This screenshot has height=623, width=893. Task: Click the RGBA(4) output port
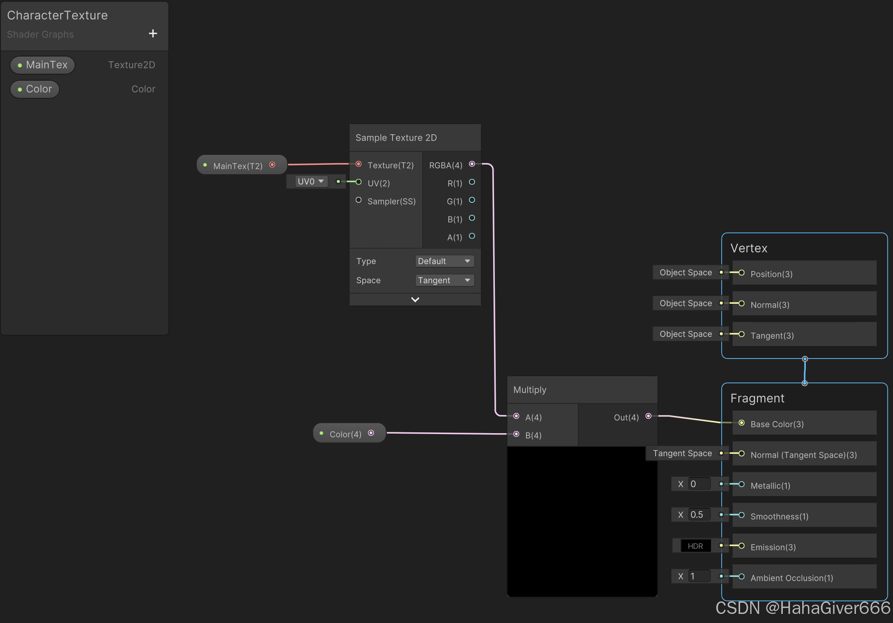point(472,164)
